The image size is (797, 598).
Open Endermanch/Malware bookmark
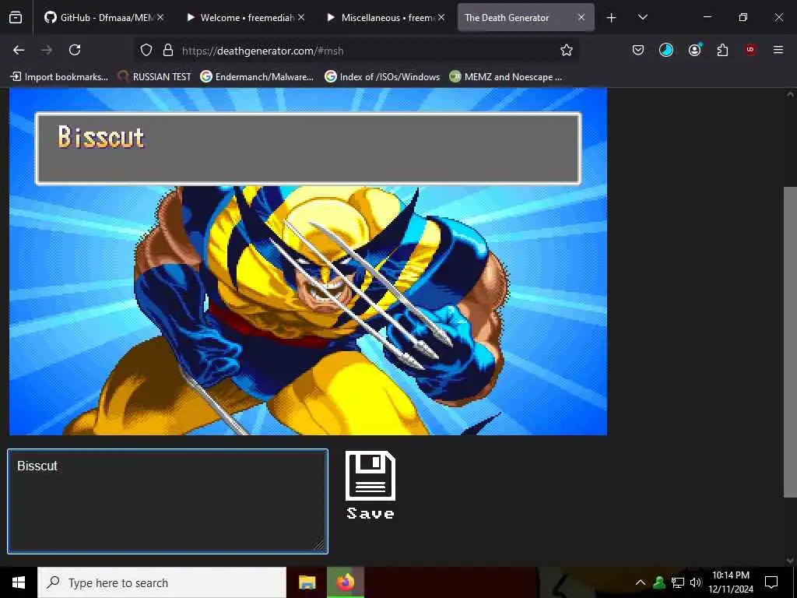257,77
